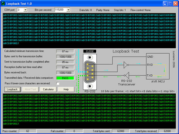Click the Bytes sent 1000/1000 value

(x=65, y=57)
